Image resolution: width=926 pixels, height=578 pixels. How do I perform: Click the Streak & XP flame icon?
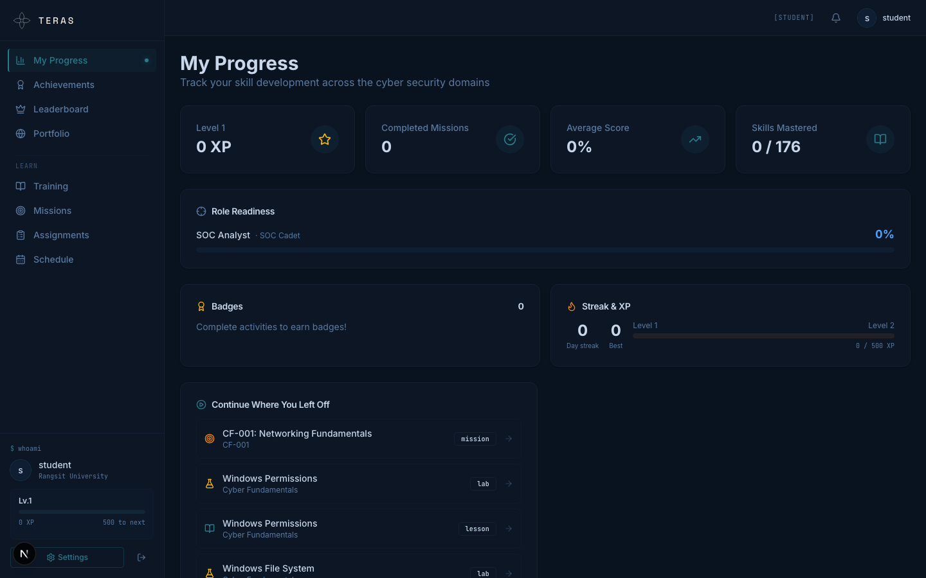pos(572,306)
